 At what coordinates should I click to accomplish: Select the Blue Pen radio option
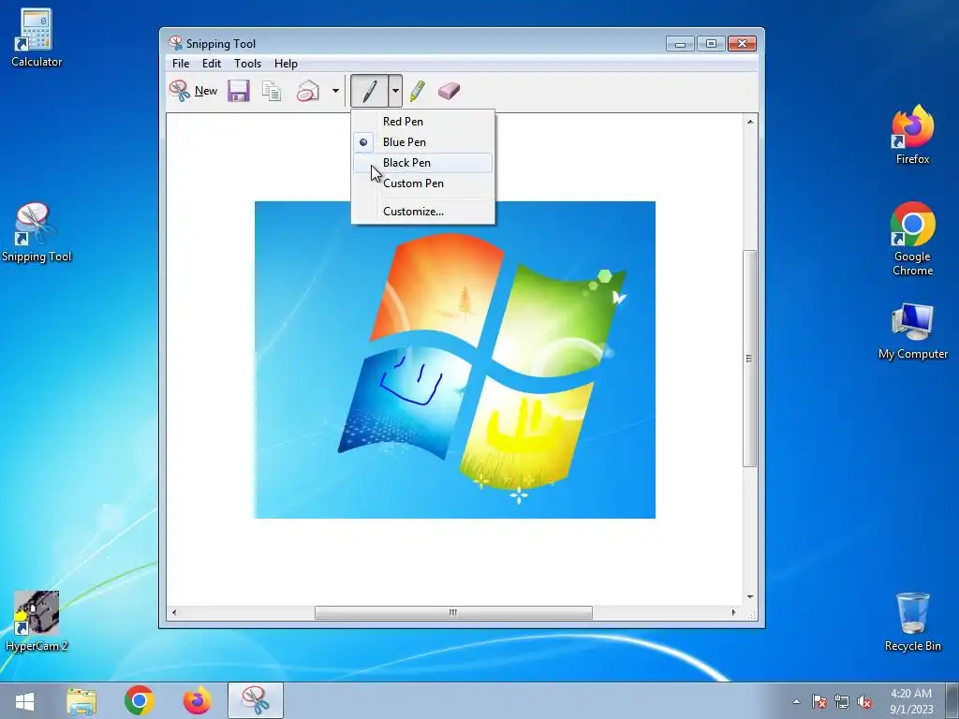coord(422,142)
